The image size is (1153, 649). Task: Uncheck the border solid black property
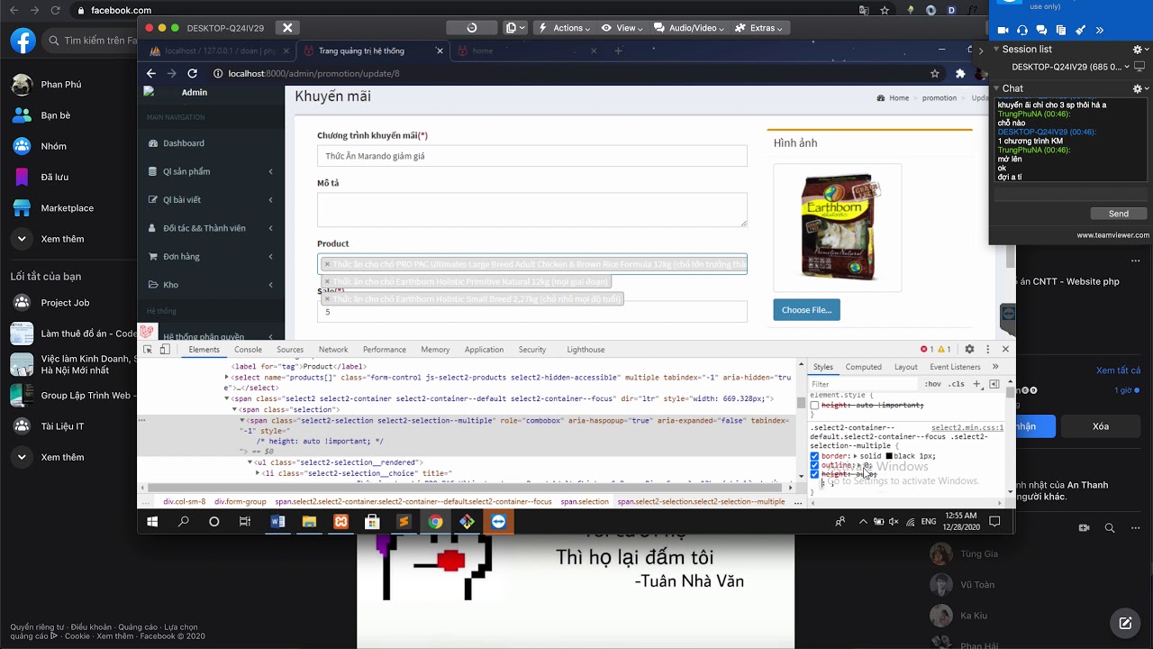(x=814, y=456)
